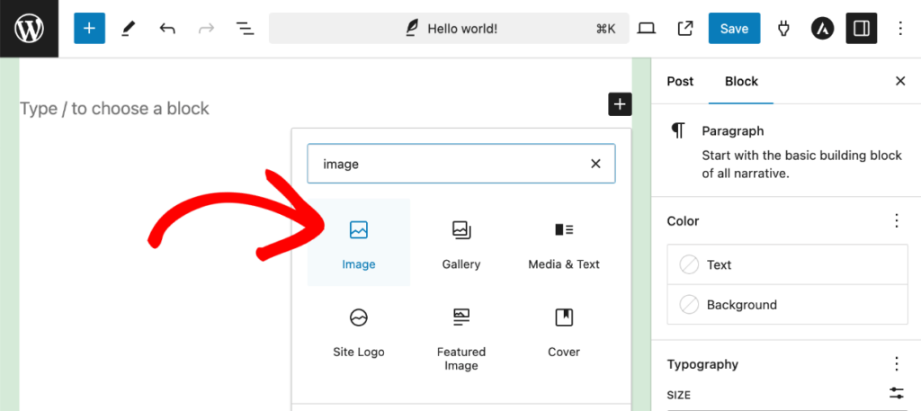Toggle the settings sidebar panel

pos(862,28)
